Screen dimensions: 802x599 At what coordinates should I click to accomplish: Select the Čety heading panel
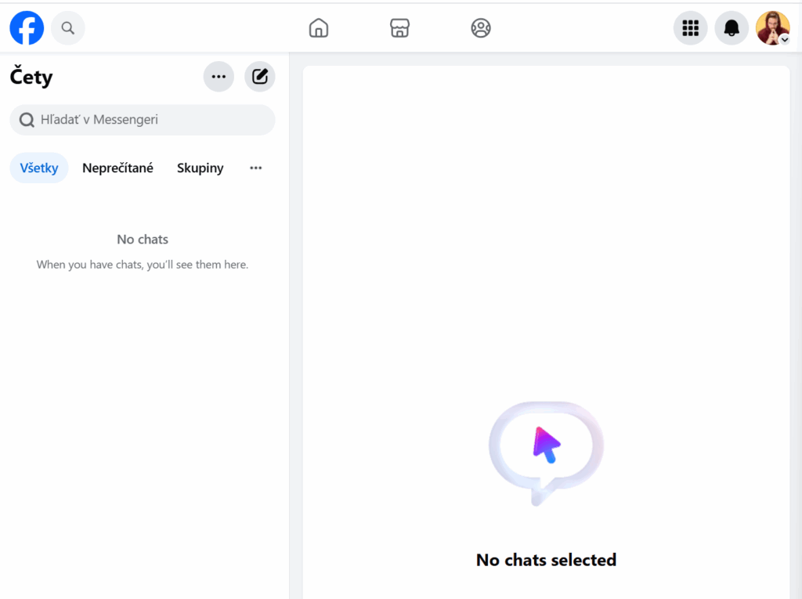(31, 76)
